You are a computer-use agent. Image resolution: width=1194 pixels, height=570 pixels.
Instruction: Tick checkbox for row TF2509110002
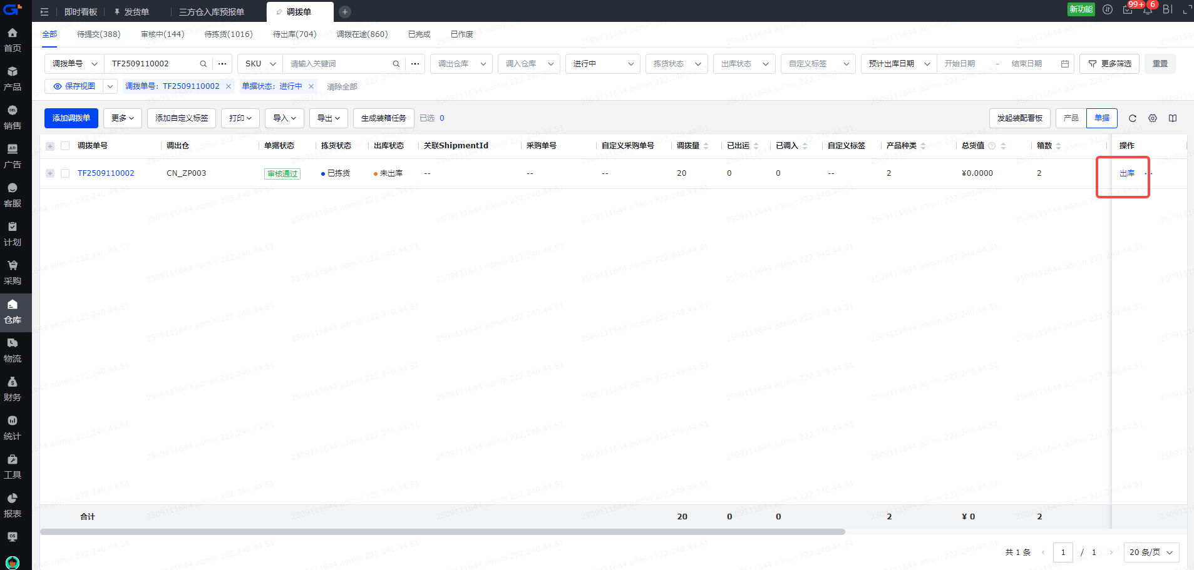pos(65,173)
